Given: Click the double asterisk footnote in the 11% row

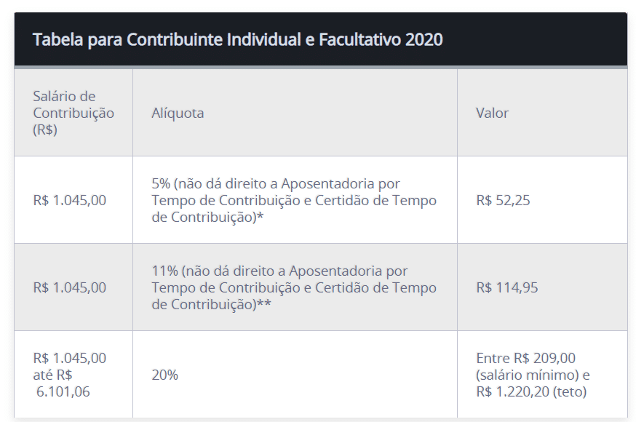Looking at the screenshot, I should tap(264, 303).
